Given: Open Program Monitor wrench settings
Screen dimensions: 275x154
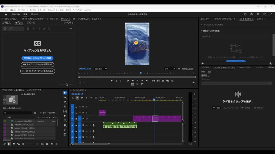Looking at the screenshot, I should coord(179,69).
